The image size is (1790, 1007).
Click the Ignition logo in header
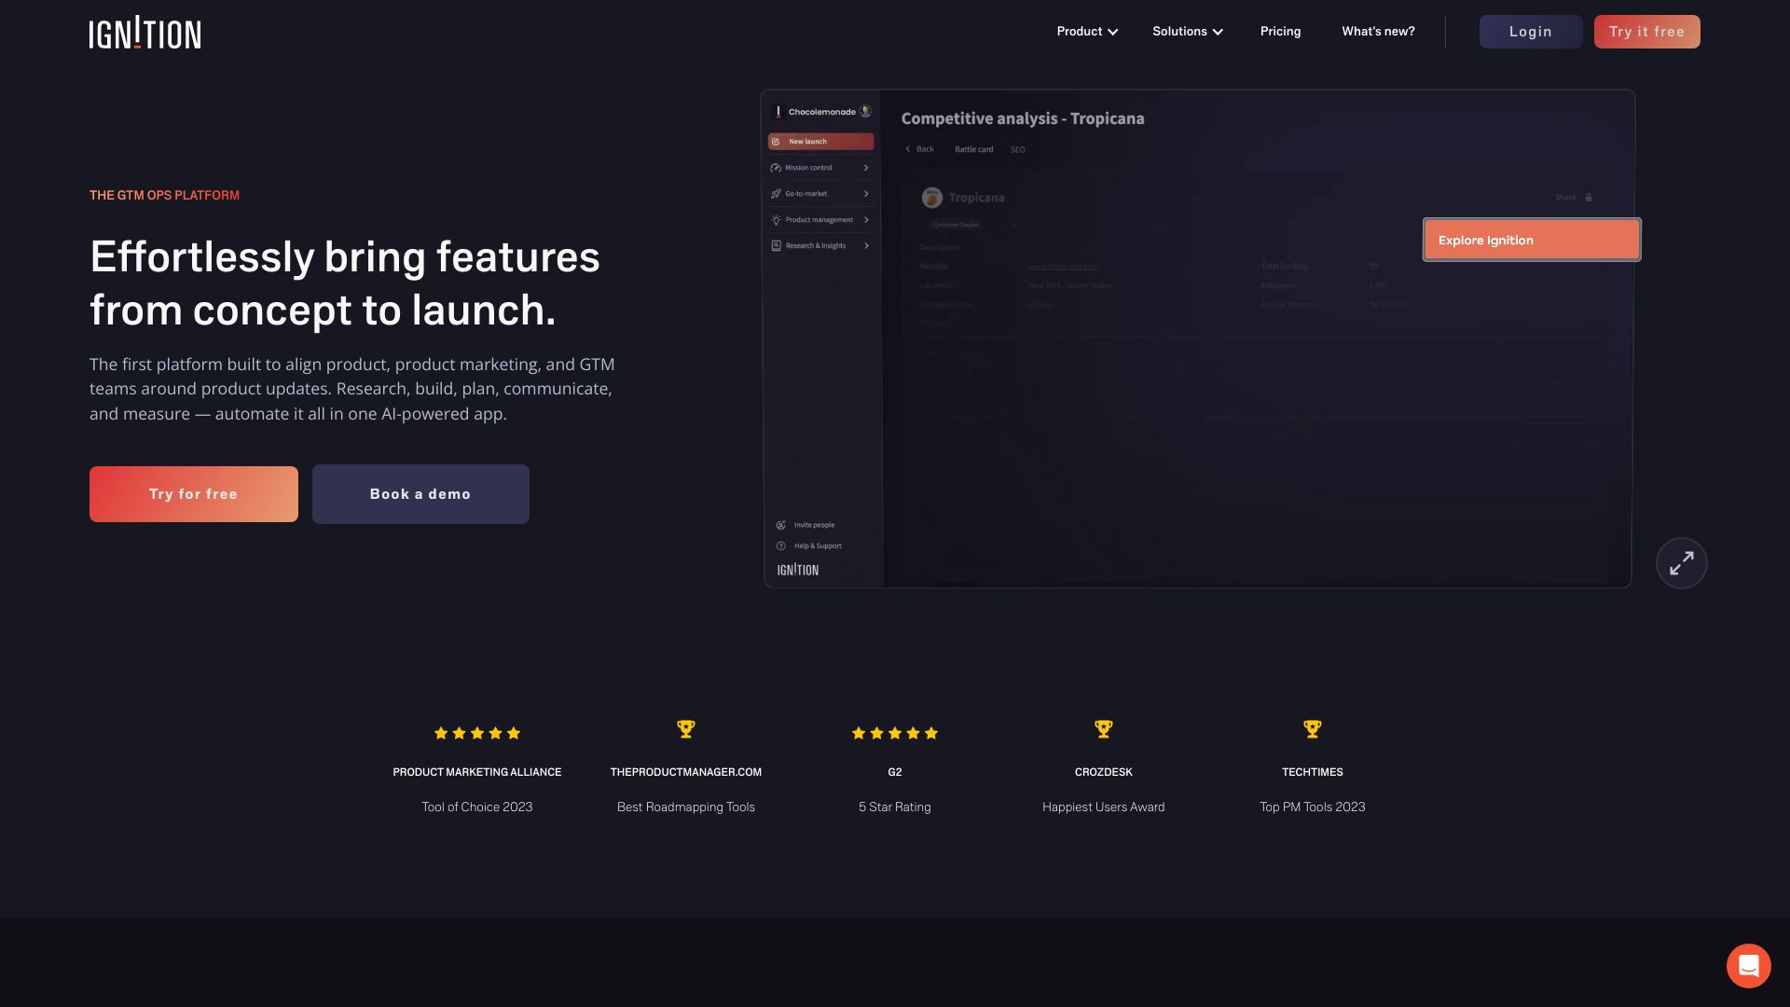[145, 33]
